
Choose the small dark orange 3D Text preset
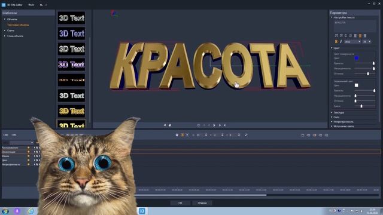72,80
